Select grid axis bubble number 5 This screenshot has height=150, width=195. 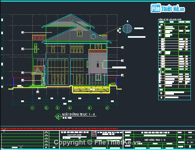[90, 108]
